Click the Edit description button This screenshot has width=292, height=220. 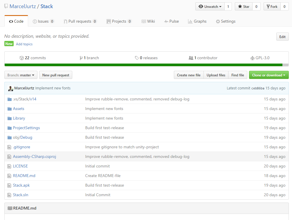282,37
